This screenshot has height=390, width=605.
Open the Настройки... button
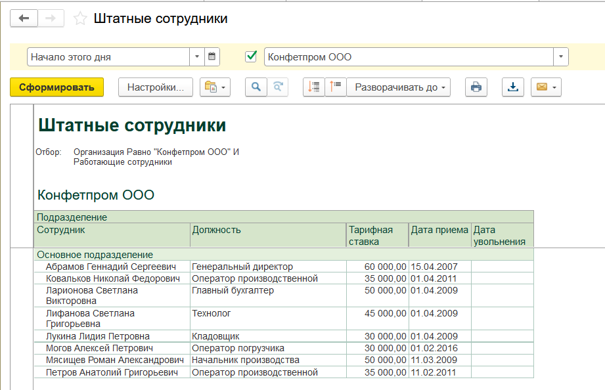156,87
